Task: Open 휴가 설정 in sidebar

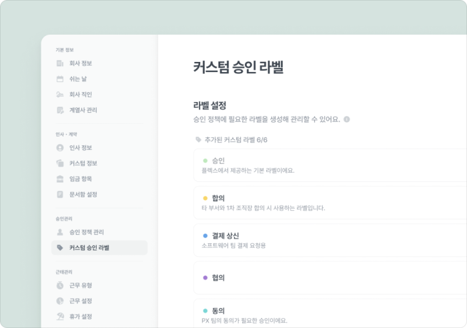Action: 99,317
